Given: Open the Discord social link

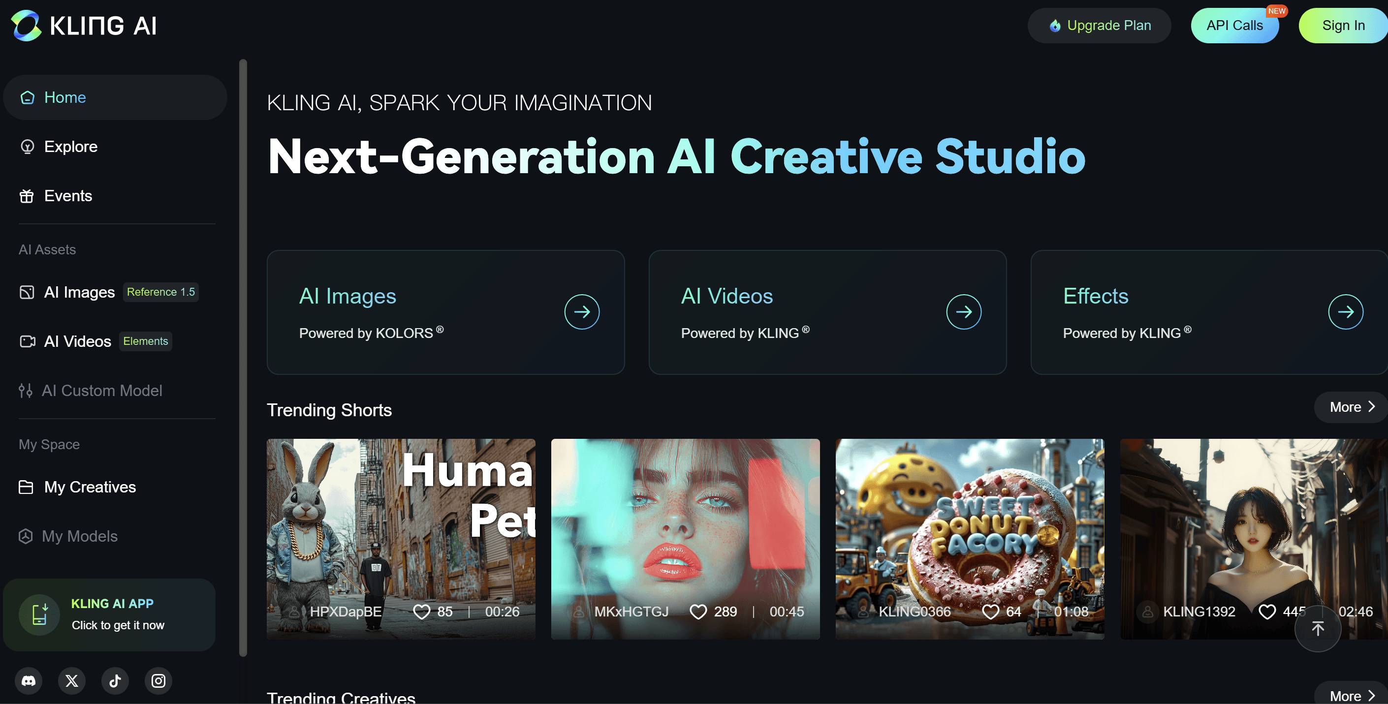Looking at the screenshot, I should 29,681.
